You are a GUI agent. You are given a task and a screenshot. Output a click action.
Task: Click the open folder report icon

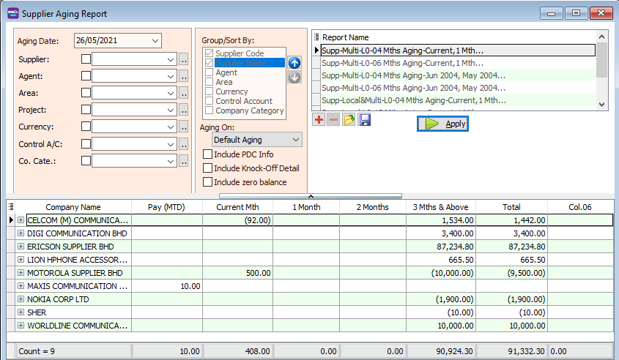click(x=349, y=120)
